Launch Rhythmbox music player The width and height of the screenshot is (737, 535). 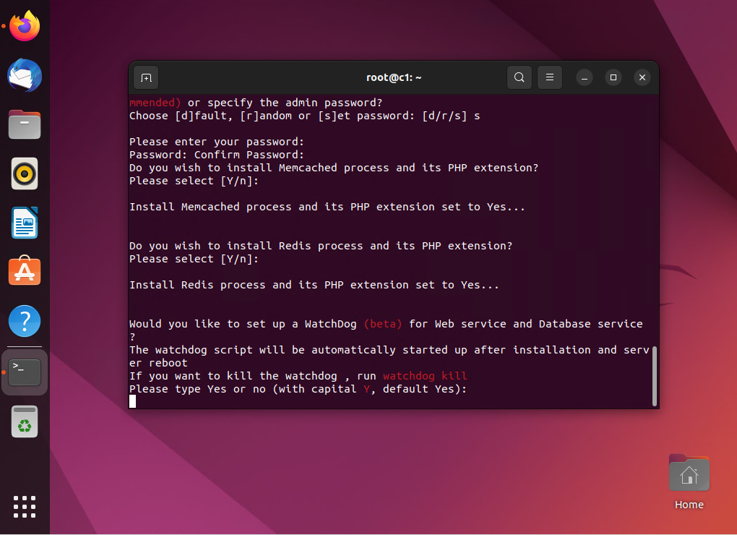(25, 174)
